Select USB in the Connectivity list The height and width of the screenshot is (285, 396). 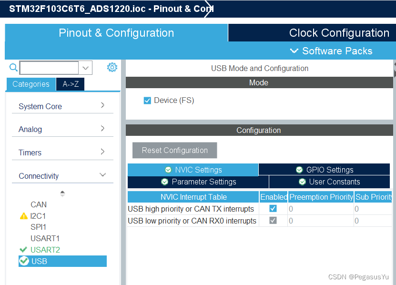62,261
